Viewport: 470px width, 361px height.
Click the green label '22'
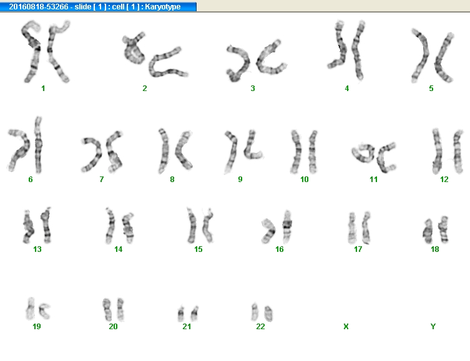[x=260, y=326]
